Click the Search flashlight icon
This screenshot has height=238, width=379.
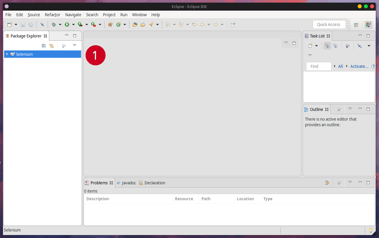pyautogui.click(x=151, y=25)
